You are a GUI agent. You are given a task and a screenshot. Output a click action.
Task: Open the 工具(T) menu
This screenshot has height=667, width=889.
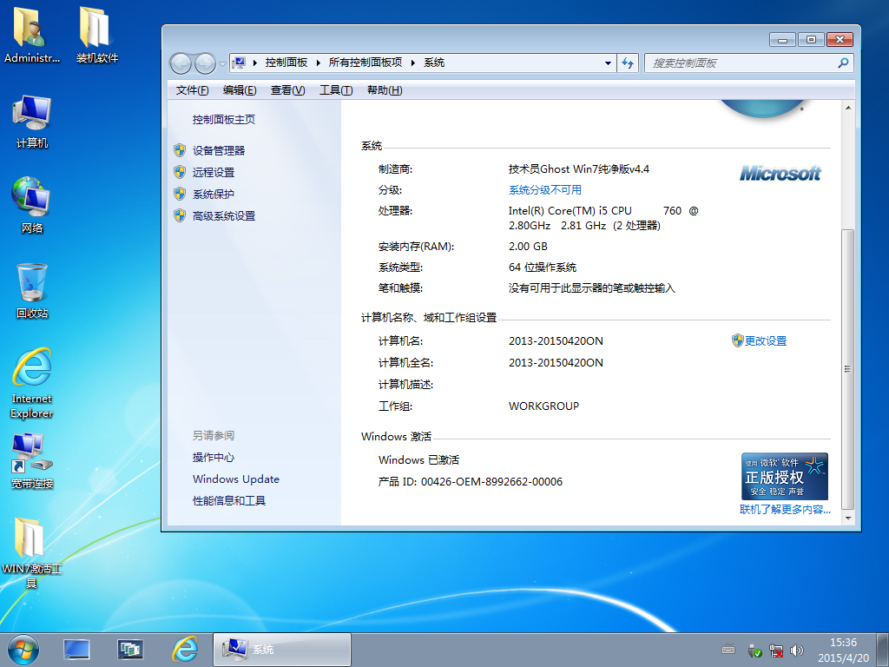pyautogui.click(x=336, y=90)
